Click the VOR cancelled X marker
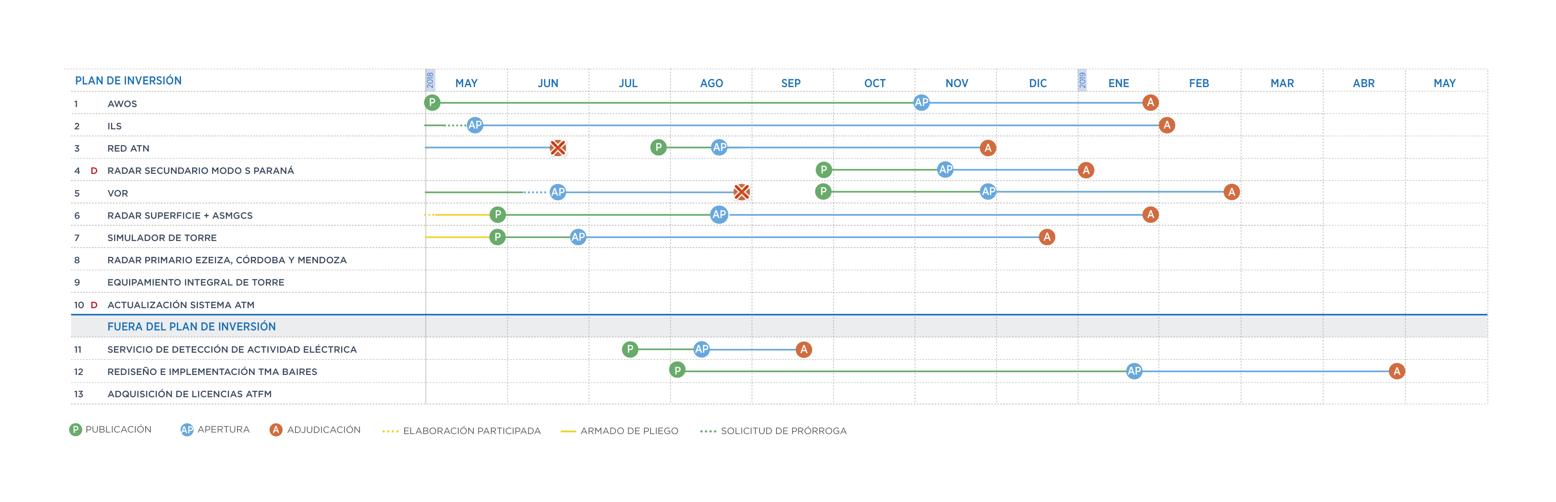Screen dimensions: 1556x502 point(741,192)
